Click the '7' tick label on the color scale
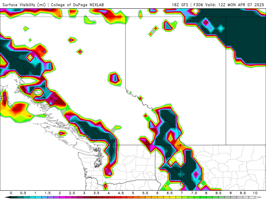The width and height of the screenshot is (266, 199). pyautogui.click(x=182, y=193)
